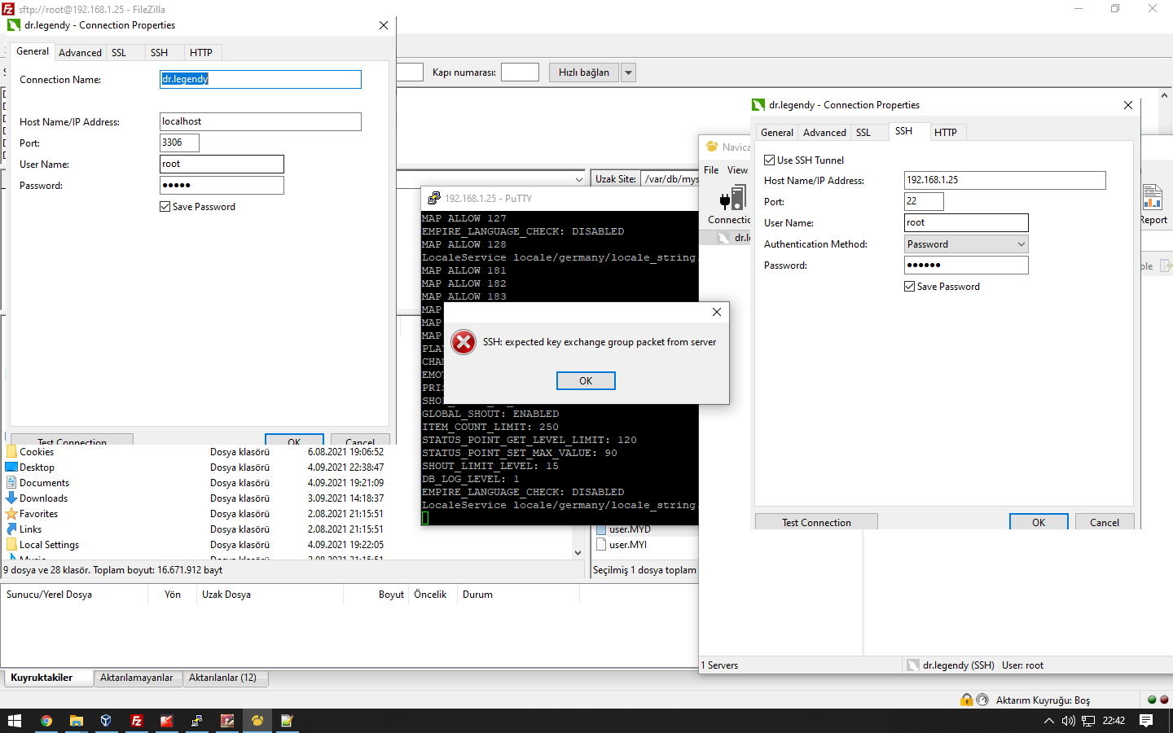Screen dimensions: 1173x733
Task: Open the Hızlı bağlan dropdown arrow
Action: pos(628,72)
